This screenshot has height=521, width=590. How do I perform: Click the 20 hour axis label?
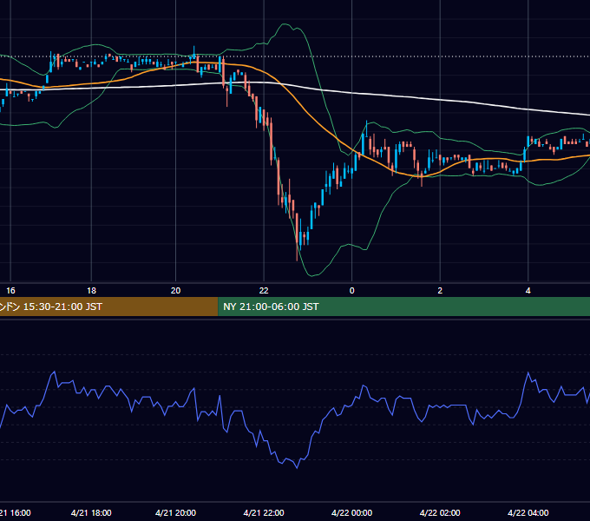[176, 291]
